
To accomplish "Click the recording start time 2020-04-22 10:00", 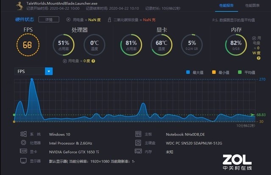I will [x=65, y=8].
